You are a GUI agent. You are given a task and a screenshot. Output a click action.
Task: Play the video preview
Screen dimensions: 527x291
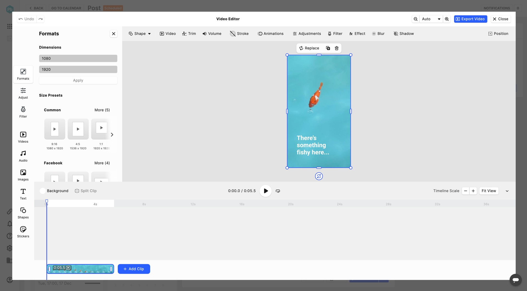pyautogui.click(x=266, y=191)
